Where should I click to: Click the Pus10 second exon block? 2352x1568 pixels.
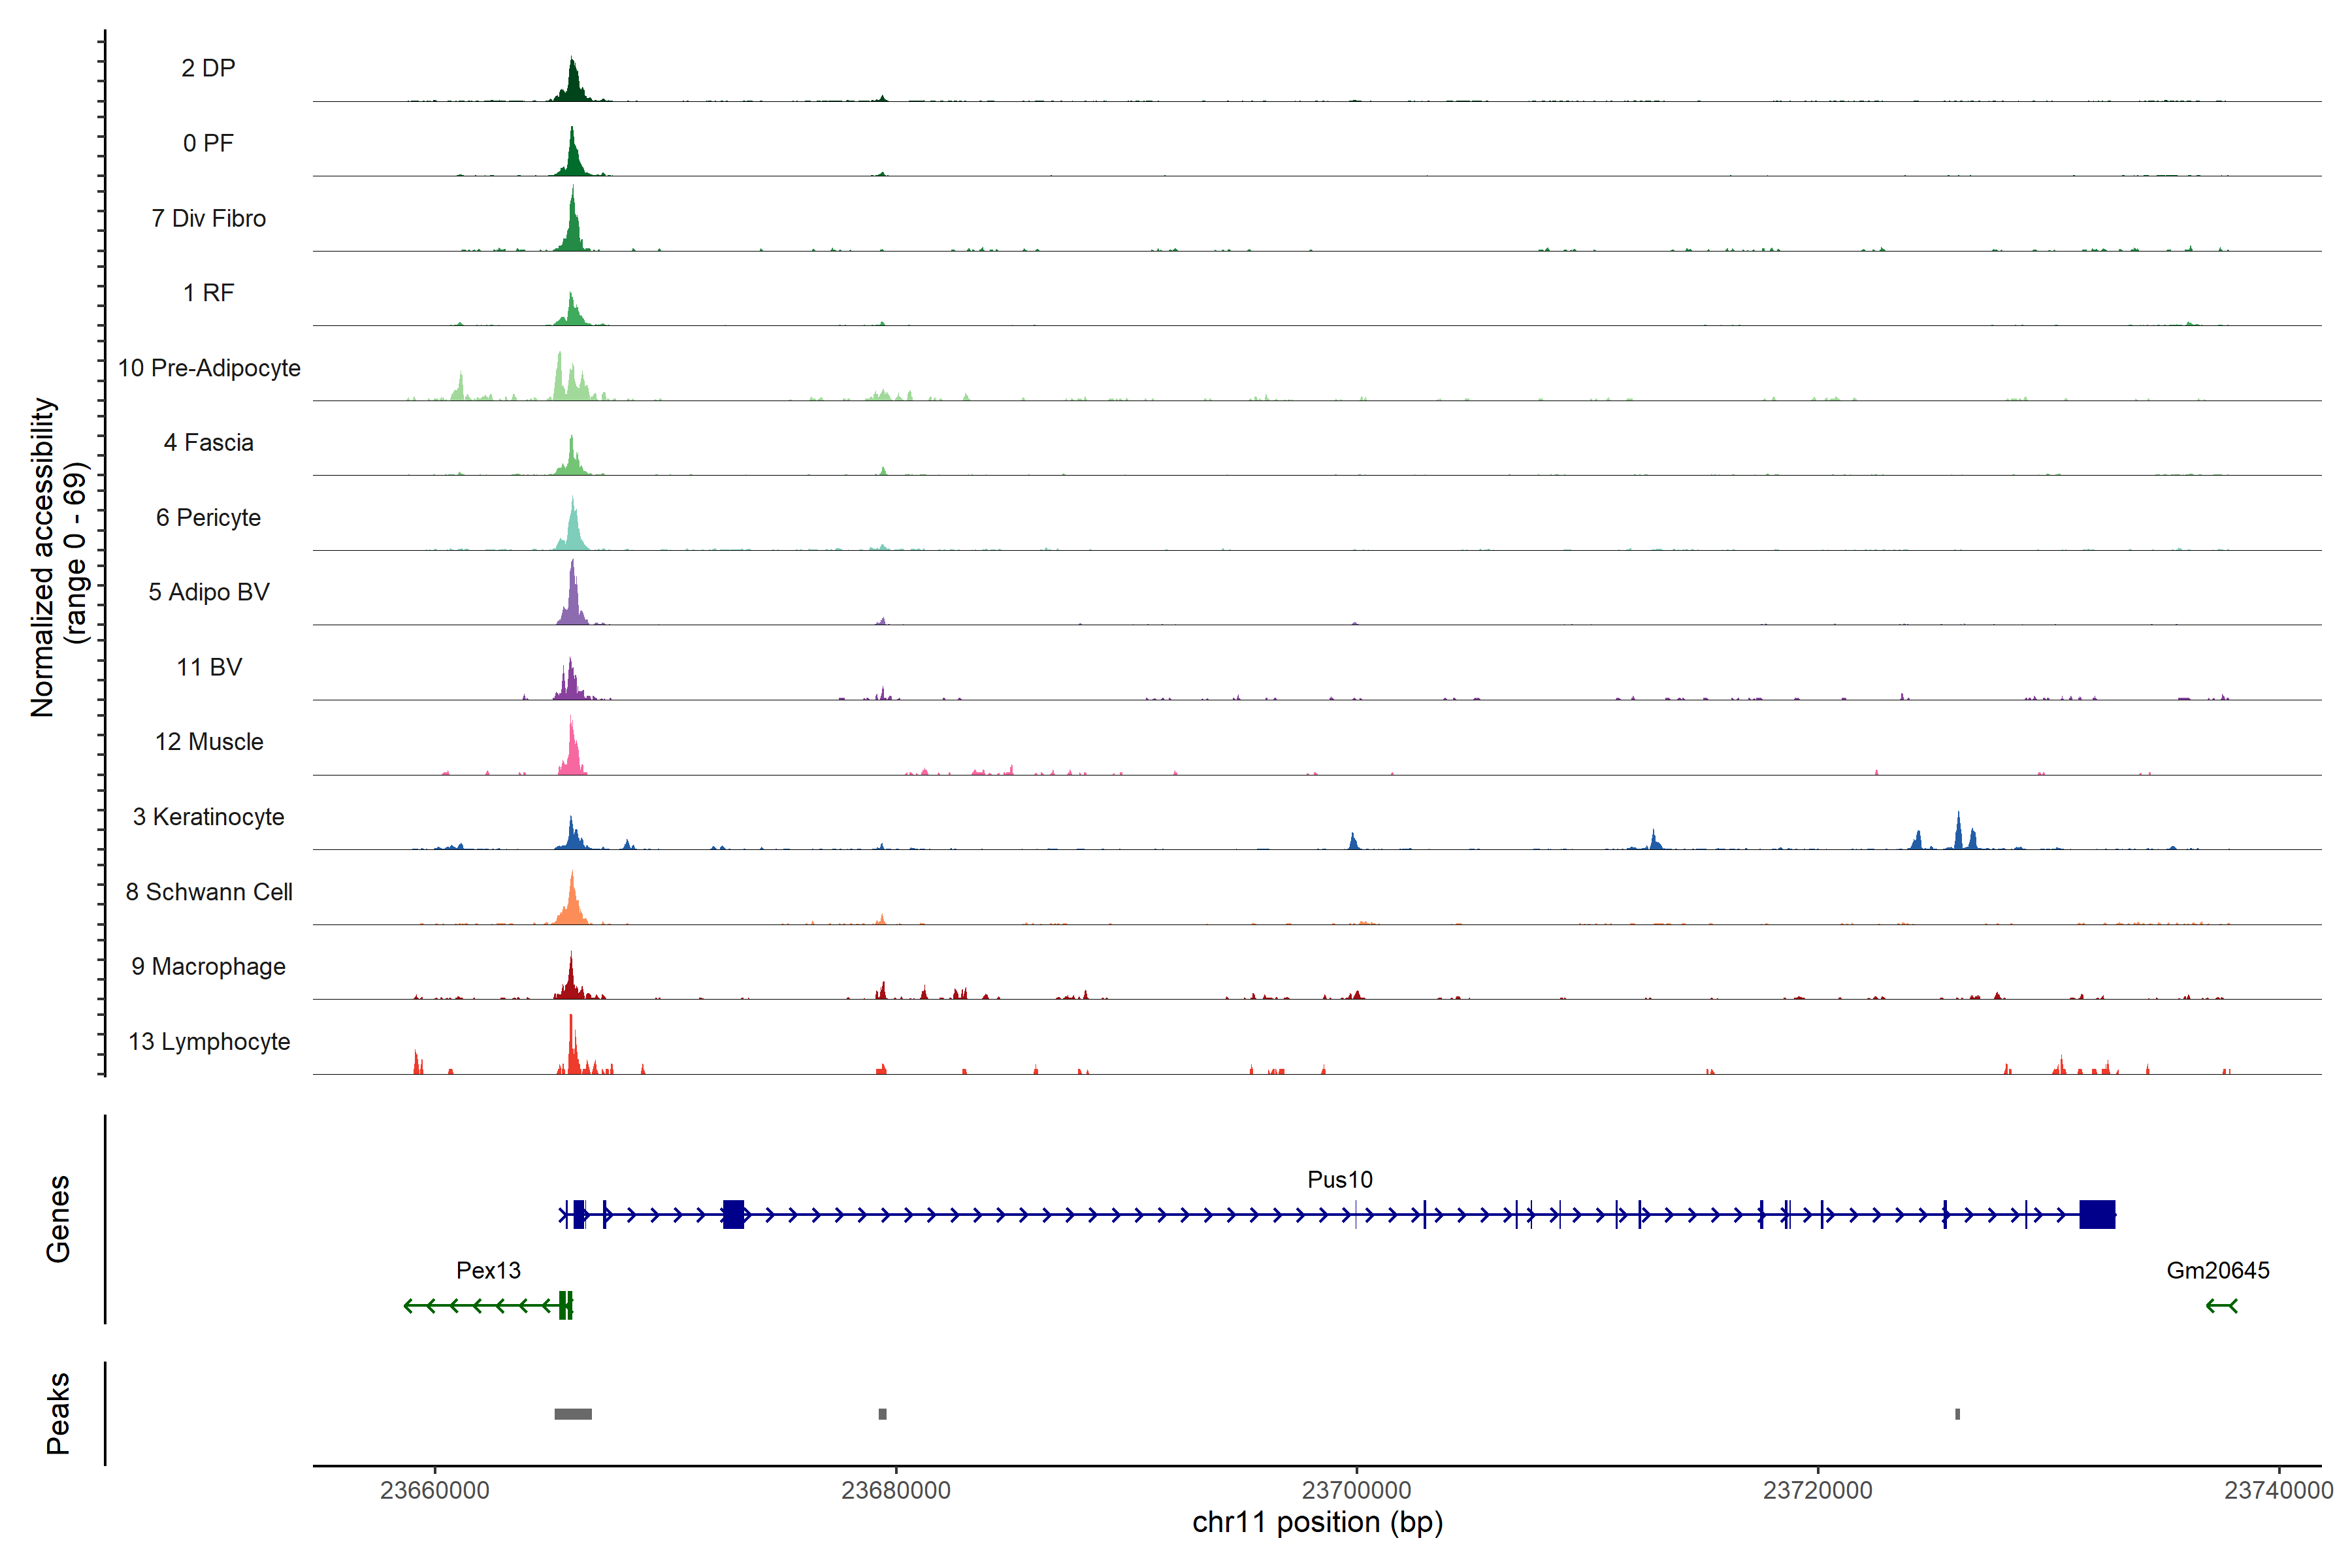(x=733, y=1214)
